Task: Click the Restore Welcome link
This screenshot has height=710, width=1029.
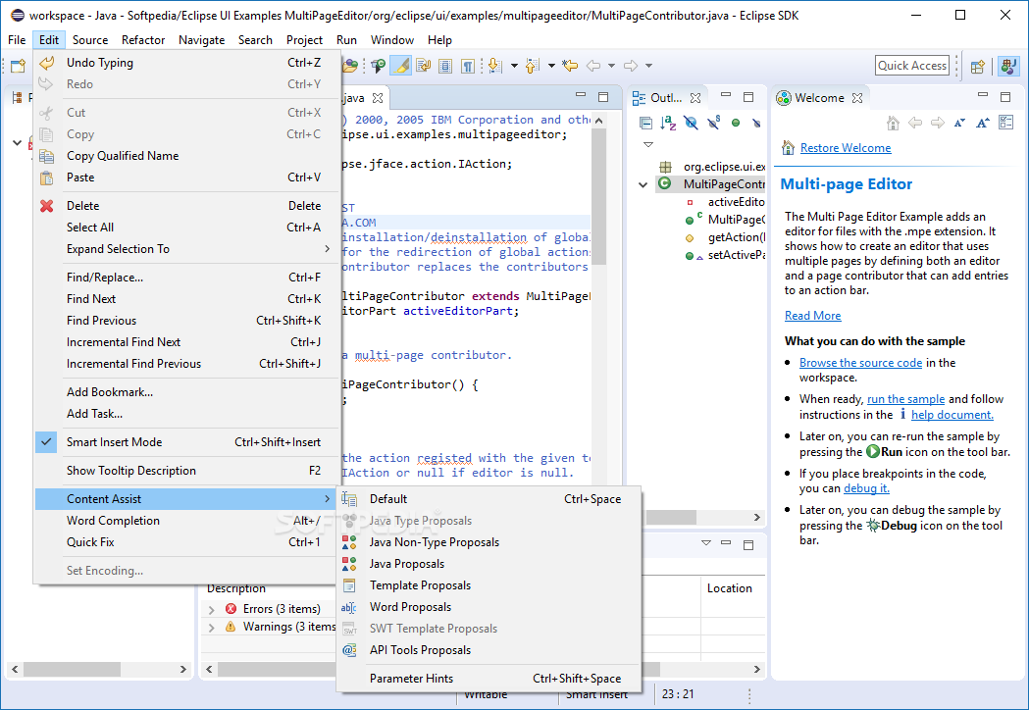Action: [x=846, y=148]
